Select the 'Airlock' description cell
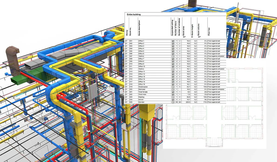277x162 pixels. point(141,100)
